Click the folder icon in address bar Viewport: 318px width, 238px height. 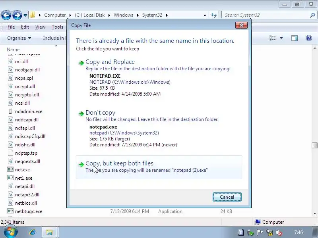click(33, 15)
